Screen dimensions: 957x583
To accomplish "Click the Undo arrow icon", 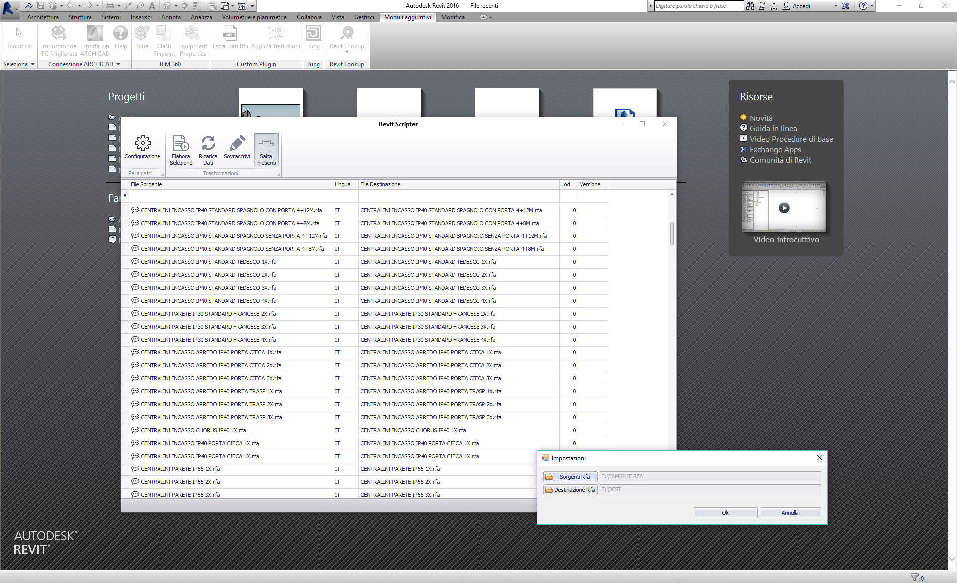I will (71, 6).
